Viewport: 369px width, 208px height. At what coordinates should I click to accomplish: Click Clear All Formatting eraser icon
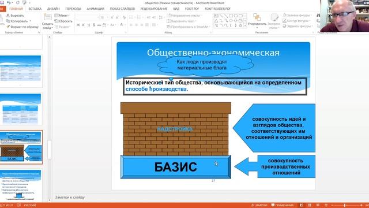[x=125, y=17]
